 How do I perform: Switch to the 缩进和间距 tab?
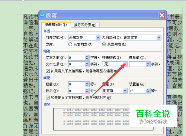point(56,25)
